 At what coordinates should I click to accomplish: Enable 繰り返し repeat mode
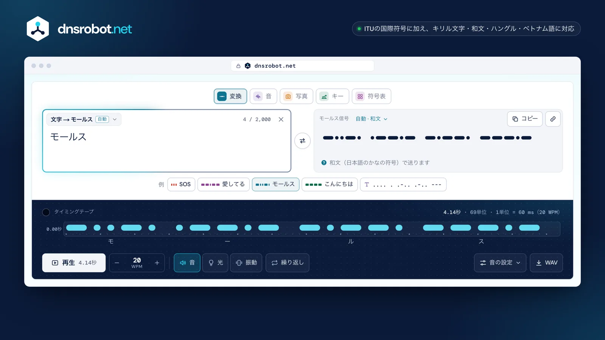click(287, 263)
